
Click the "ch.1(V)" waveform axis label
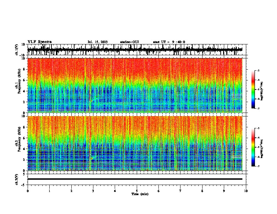(17, 50)
